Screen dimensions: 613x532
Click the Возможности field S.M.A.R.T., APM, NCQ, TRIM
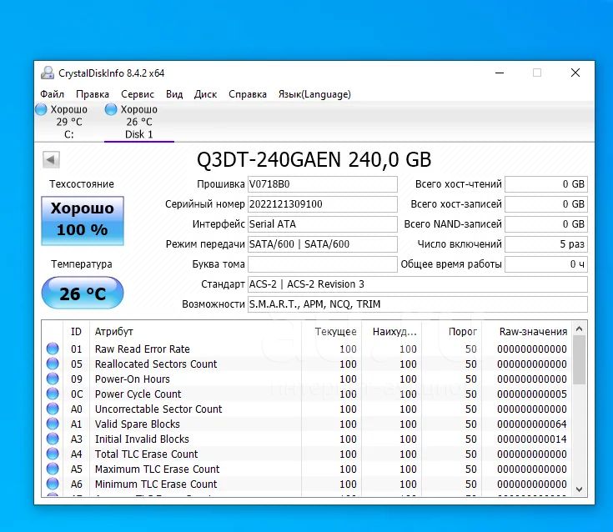(418, 304)
